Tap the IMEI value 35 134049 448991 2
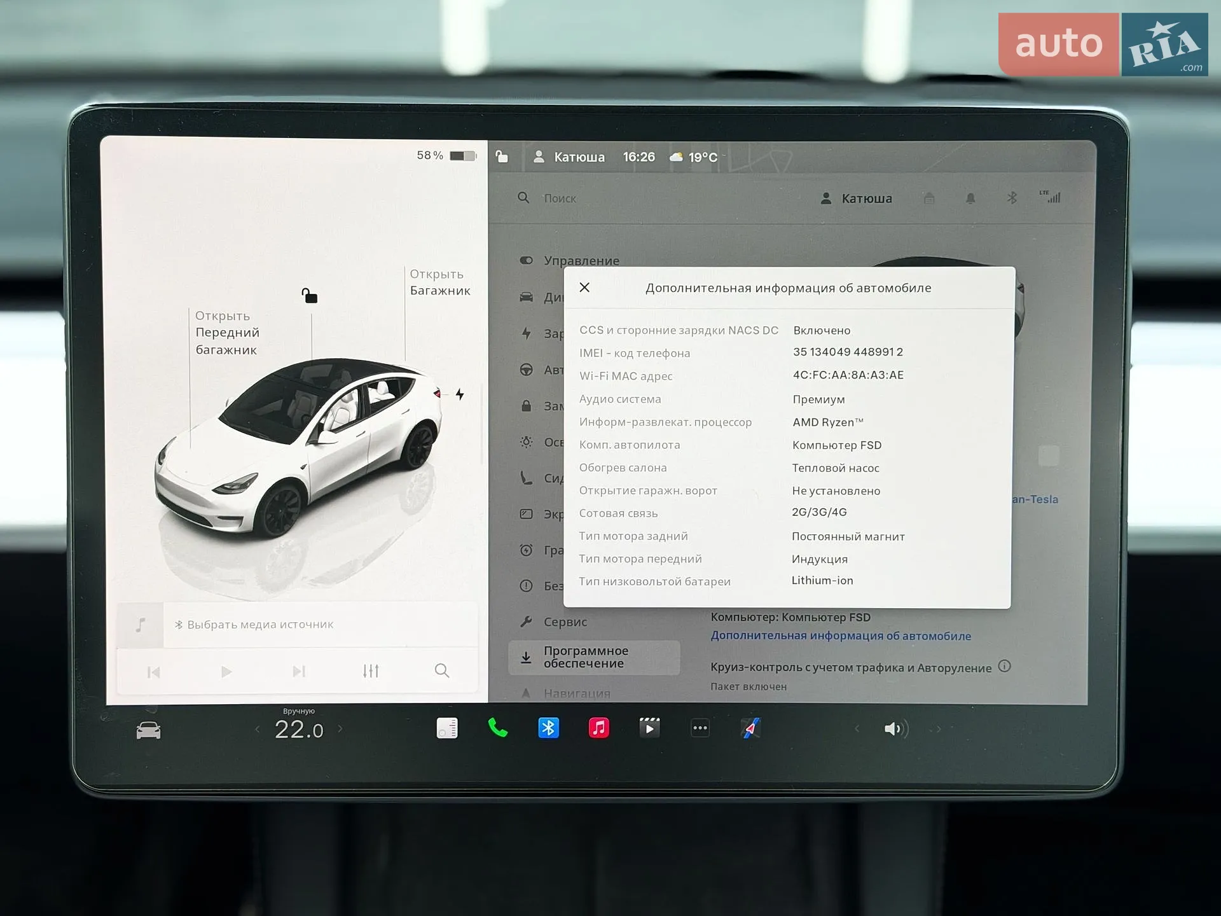The height and width of the screenshot is (916, 1221). [848, 352]
